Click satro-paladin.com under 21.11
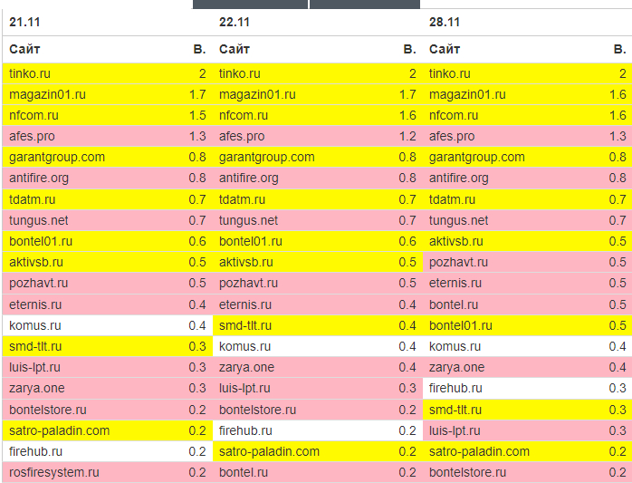The image size is (632, 483). click(59, 430)
